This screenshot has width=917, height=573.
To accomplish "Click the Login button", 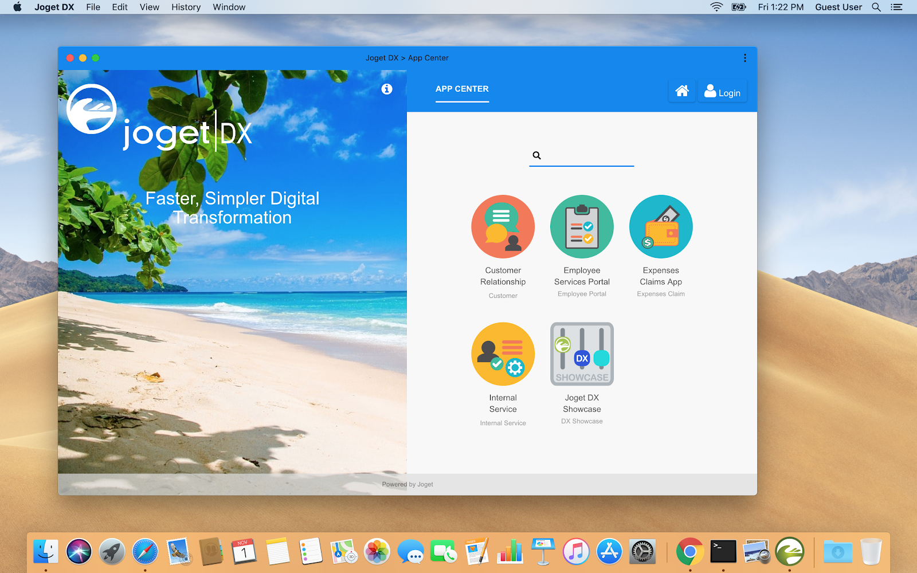I will (x=722, y=91).
